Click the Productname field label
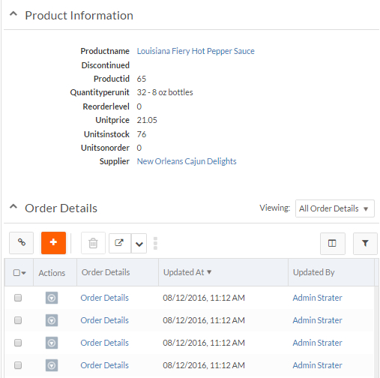 click(105, 51)
